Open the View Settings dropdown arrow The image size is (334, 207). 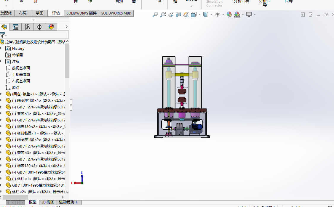(x=255, y=15)
